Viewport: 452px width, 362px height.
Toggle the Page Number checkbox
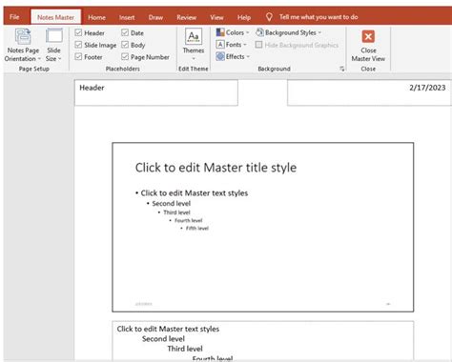125,57
